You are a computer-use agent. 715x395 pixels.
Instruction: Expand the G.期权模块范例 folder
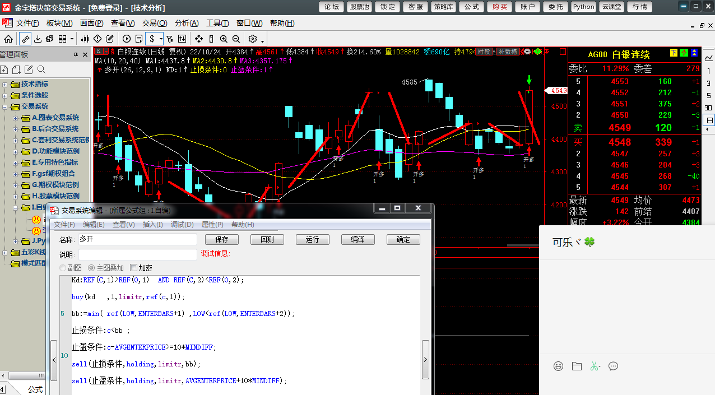click(x=16, y=185)
